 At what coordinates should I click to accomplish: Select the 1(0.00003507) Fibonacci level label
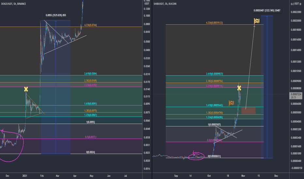tap(214, 125)
